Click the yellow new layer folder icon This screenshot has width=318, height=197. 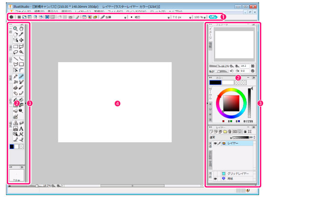click(x=225, y=132)
